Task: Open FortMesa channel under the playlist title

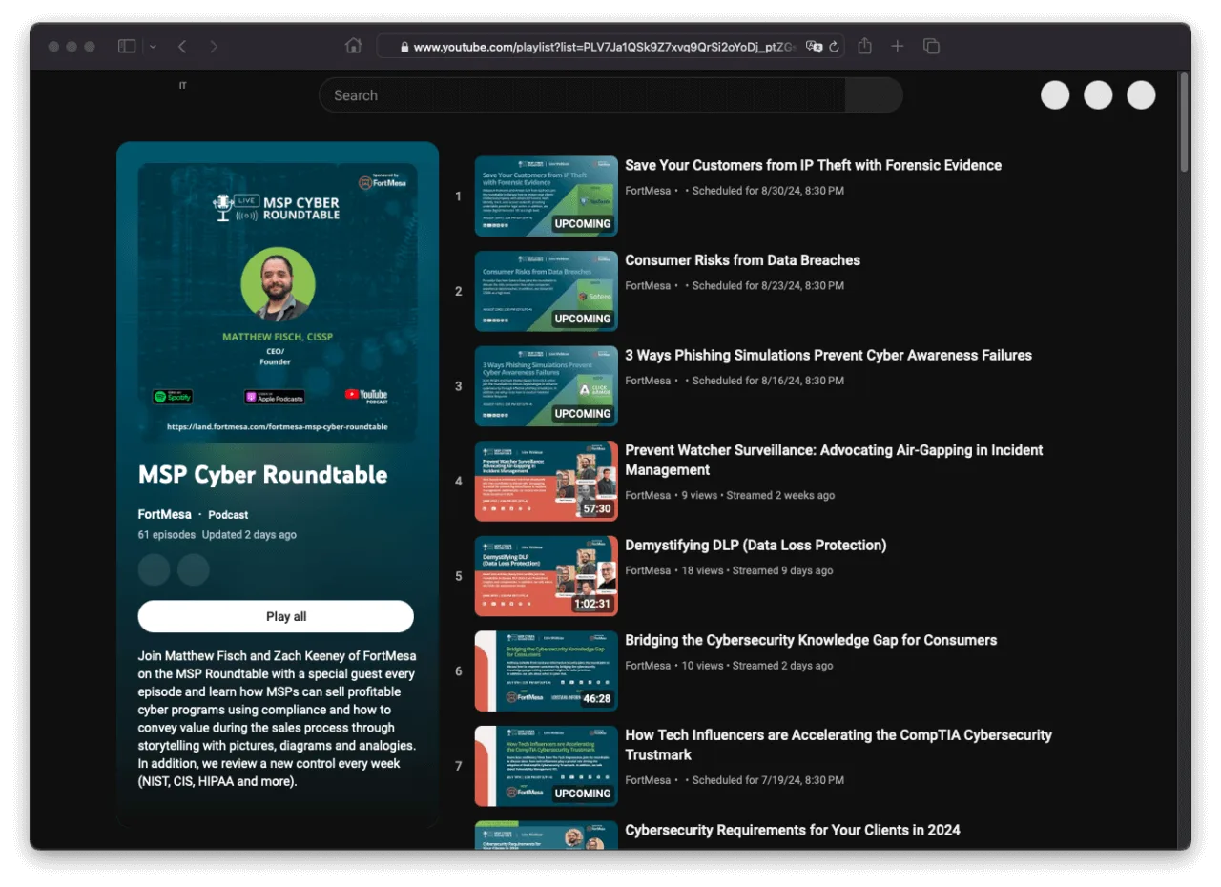Action: [165, 514]
